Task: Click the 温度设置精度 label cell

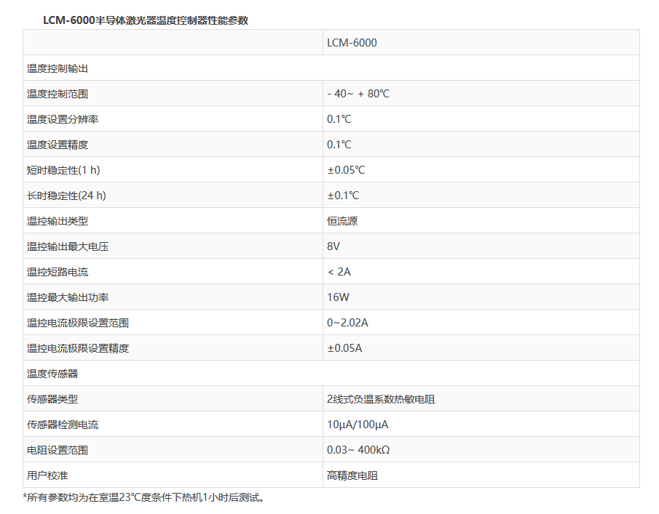Action: [x=58, y=145]
